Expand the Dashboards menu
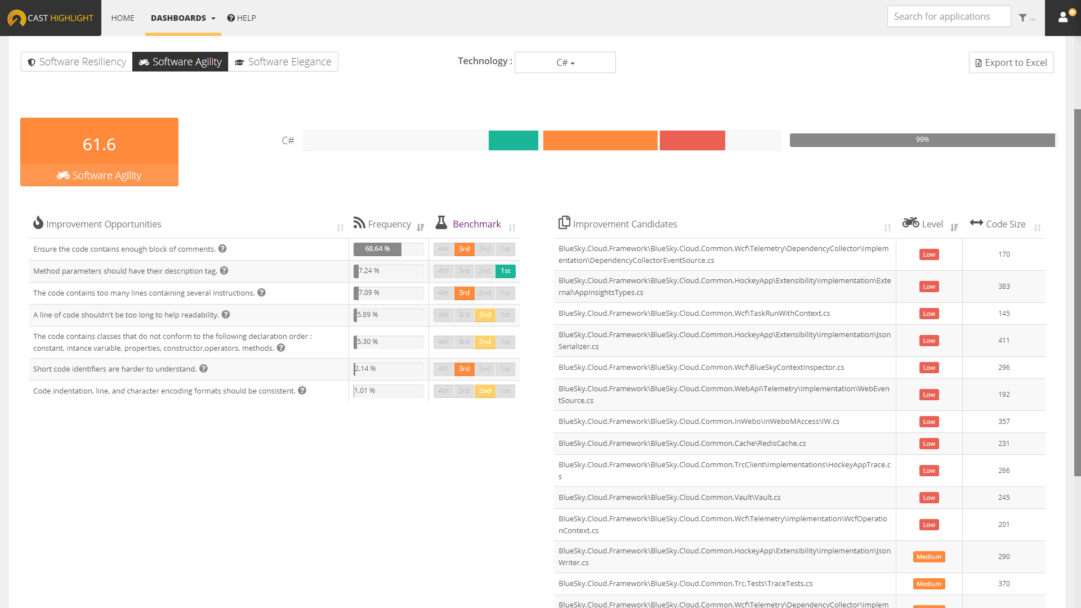 [183, 18]
